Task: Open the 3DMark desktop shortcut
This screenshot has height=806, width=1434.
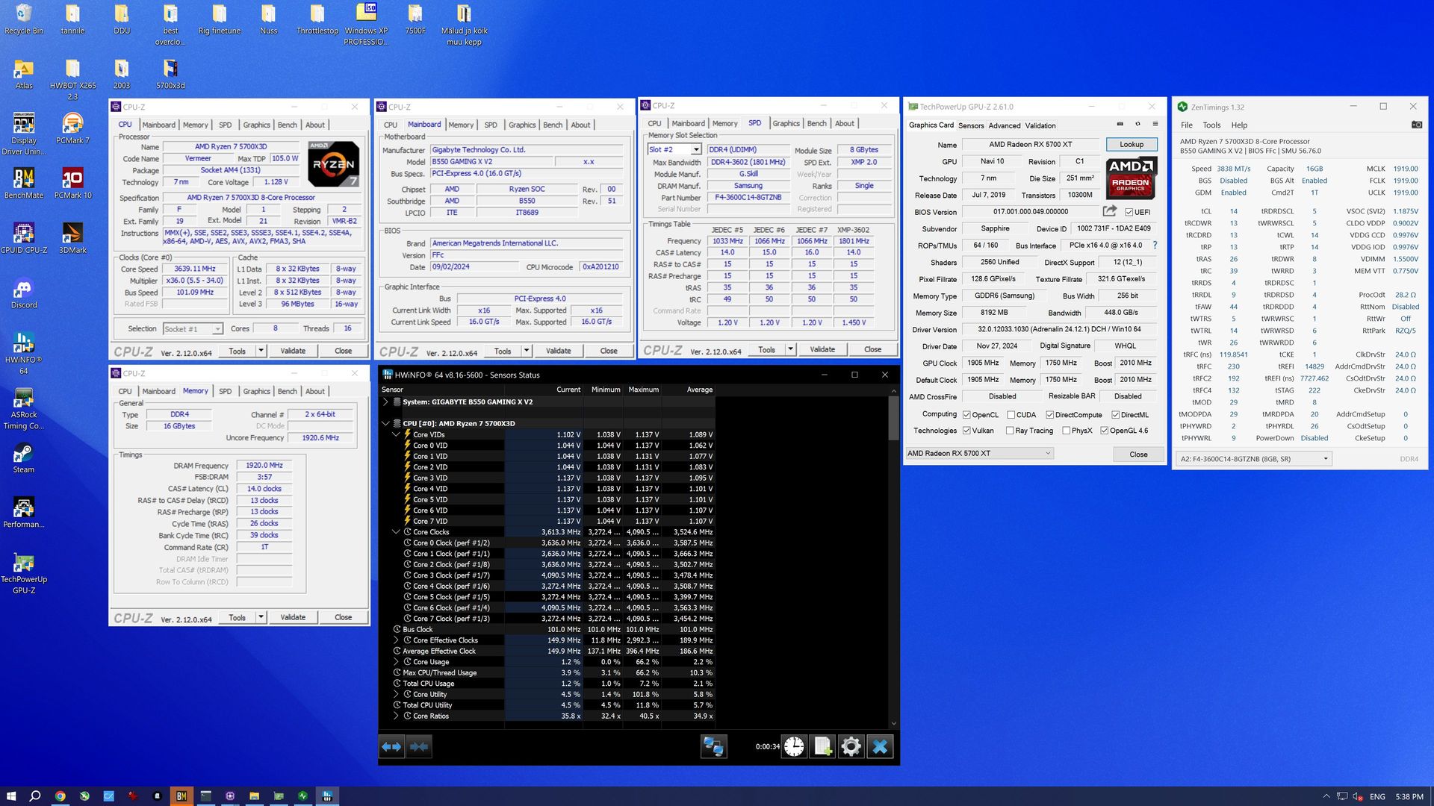Action: (72, 238)
